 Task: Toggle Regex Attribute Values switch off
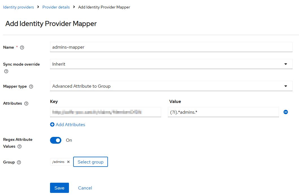56,140
